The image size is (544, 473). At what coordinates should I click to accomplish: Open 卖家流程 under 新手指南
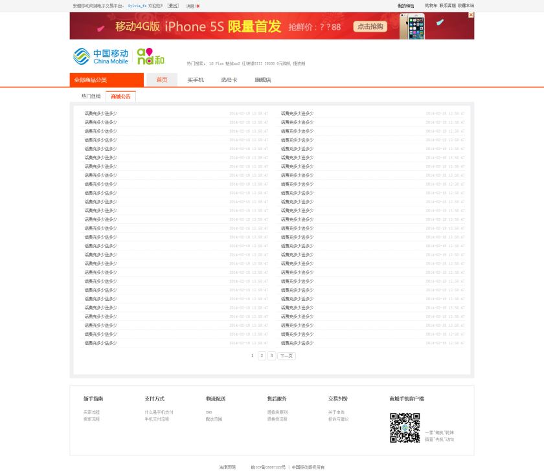[x=91, y=419]
